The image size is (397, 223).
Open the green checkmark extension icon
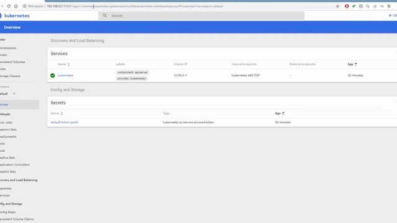click(x=354, y=6)
